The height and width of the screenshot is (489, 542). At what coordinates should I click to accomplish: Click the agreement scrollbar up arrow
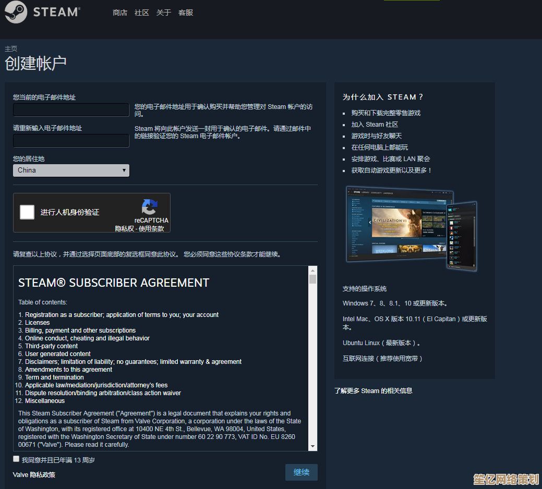312,270
